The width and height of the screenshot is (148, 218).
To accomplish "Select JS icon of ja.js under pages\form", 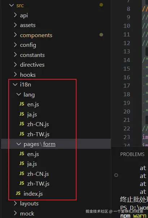I will [x=22, y=164].
